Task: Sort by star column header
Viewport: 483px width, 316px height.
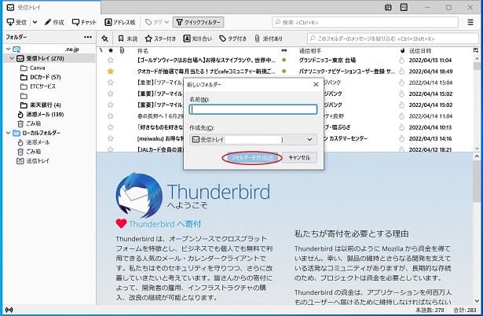Action: pos(111,50)
